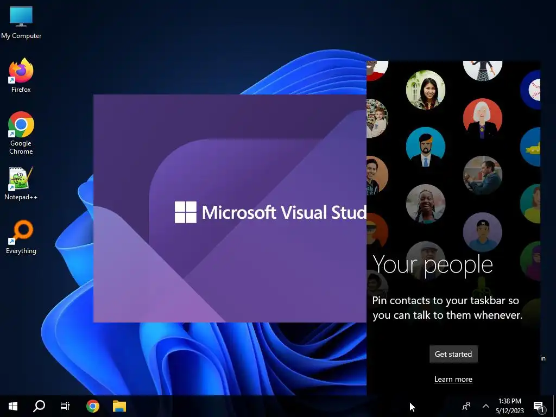Open the Learn more link
Image resolution: width=556 pixels, height=417 pixels.
tap(453, 379)
